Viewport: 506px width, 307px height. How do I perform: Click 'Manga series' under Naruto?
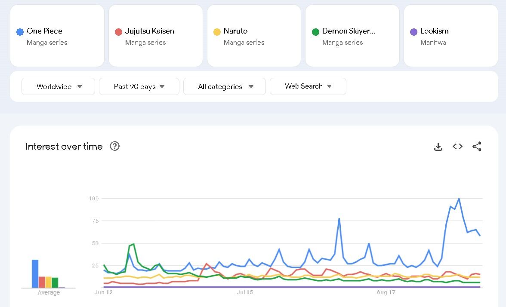(244, 43)
